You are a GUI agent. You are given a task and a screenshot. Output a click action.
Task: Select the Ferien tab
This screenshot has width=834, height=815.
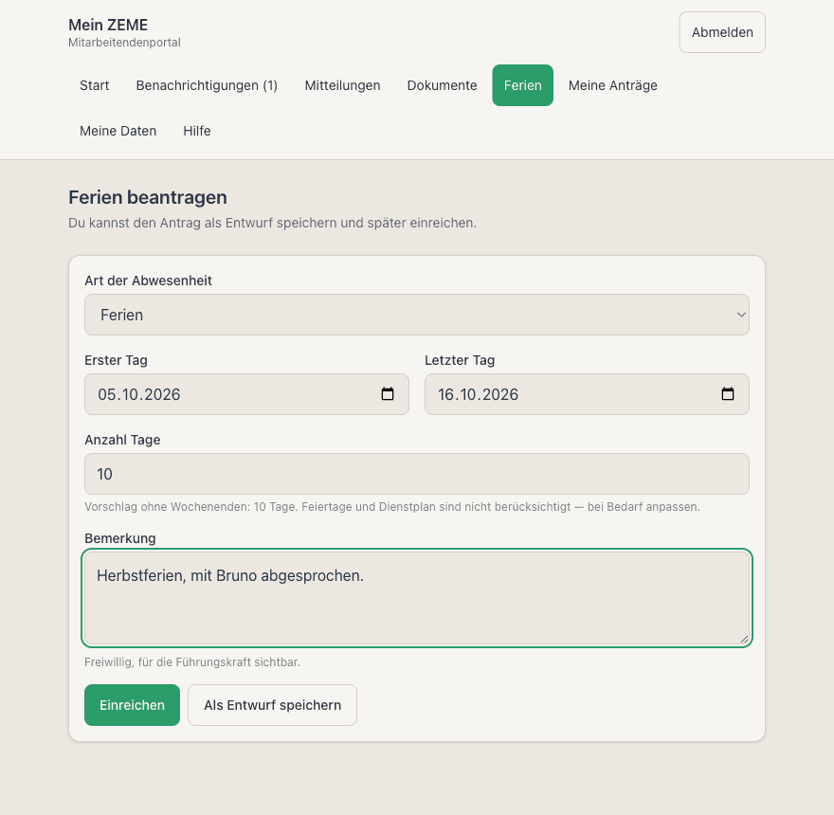point(523,85)
